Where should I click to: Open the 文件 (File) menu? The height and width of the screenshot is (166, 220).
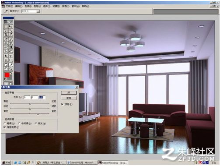coord(9,6)
